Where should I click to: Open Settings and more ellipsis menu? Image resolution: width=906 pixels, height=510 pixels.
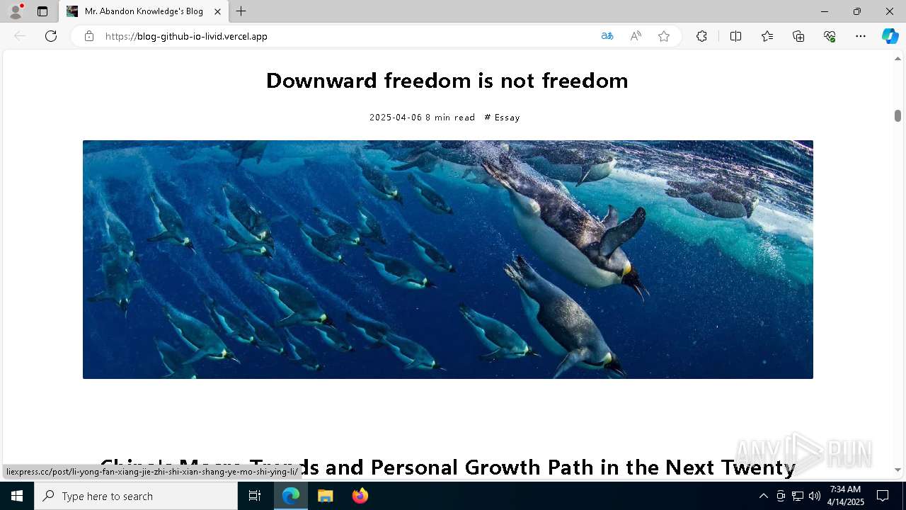point(861,36)
